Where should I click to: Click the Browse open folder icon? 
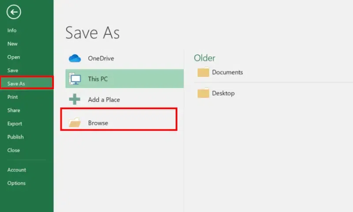point(75,122)
